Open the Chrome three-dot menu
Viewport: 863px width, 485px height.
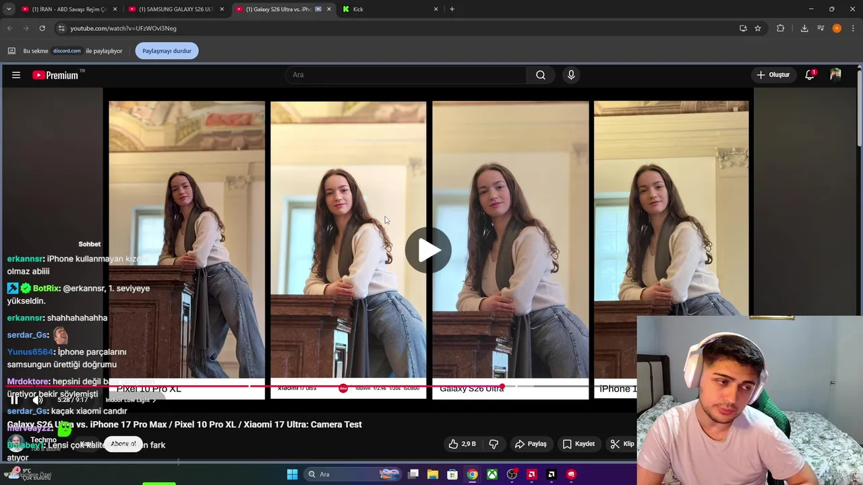(x=853, y=28)
